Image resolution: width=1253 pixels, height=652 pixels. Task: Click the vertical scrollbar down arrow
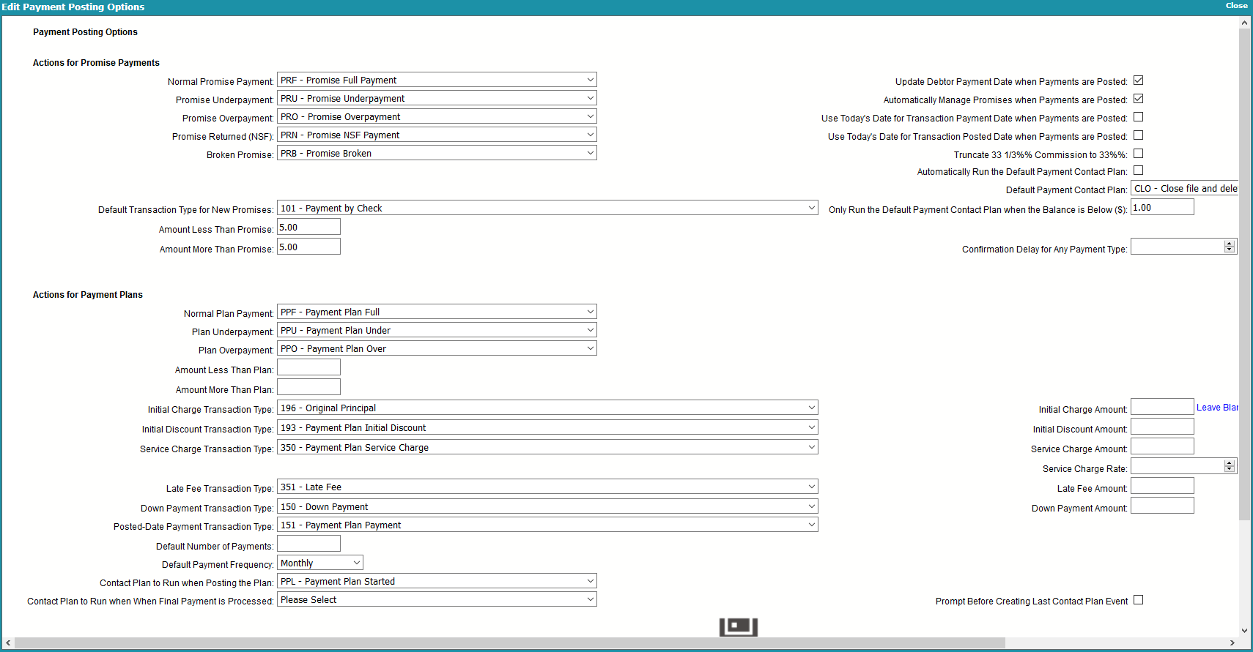(1244, 630)
